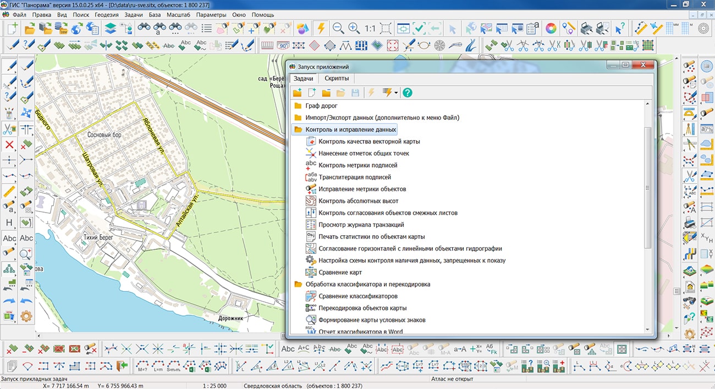Open the lightning list dropdown arrow
This screenshot has width=715, height=389.
pyautogui.click(x=396, y=93)
